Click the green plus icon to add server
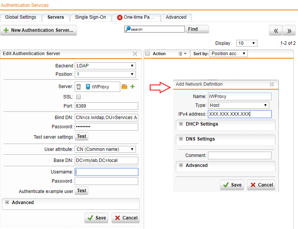Screen dimensions: 298x229 tap(133, 87)
